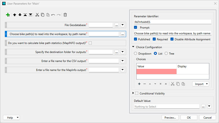
Task: Move the choice to bottom of list
Action: [x=166, y=84]
